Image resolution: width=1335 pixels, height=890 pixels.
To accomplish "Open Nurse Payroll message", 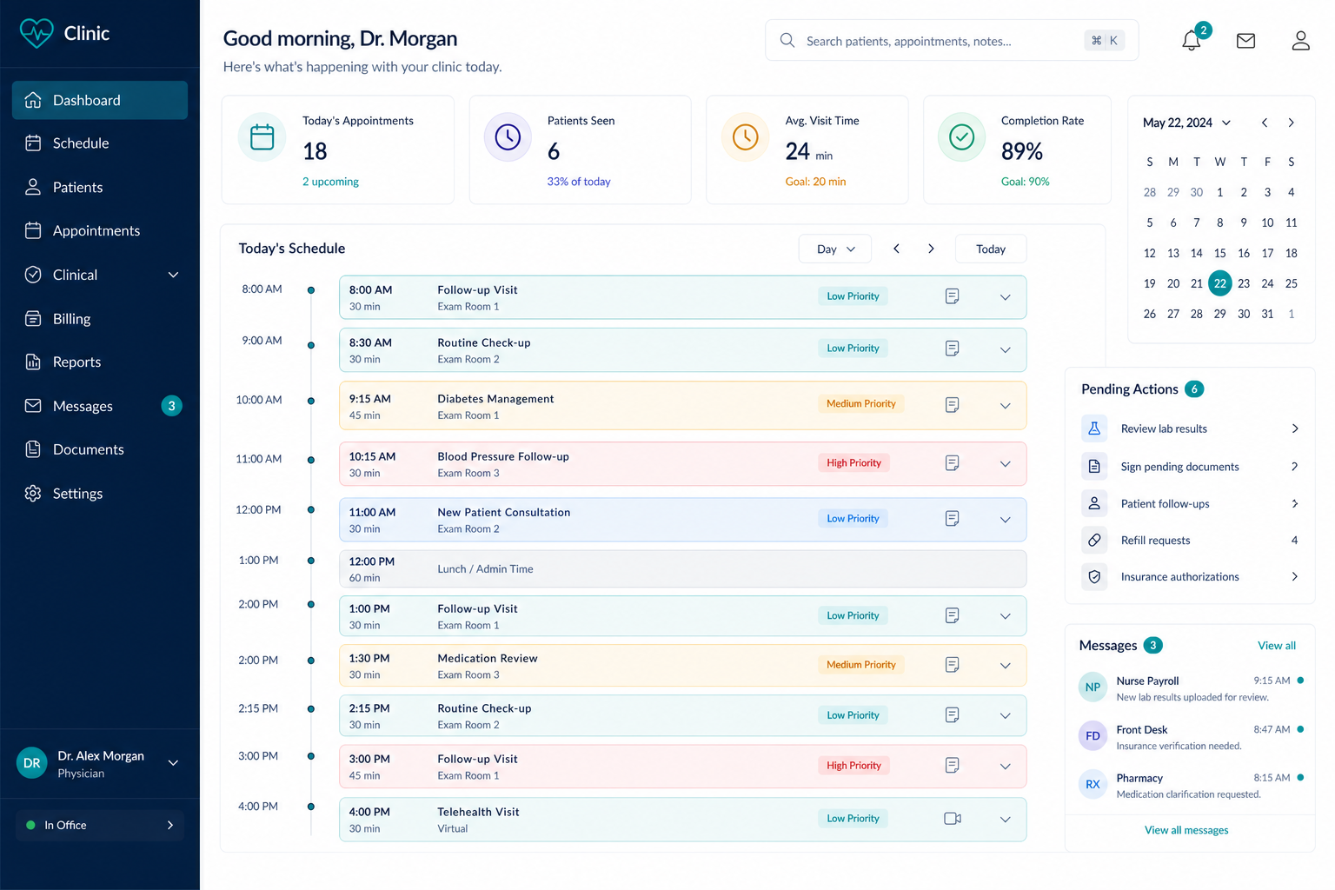I will coord(1190,688).
